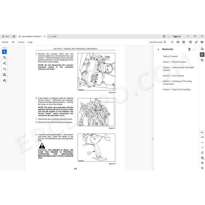Open Bookmarks panel options ellipsis
205x205 pixels.
click(194, 49)
